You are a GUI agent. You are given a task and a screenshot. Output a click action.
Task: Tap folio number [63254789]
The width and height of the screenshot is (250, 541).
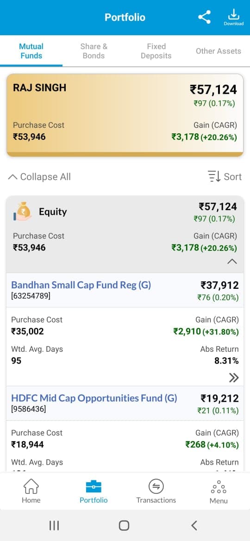tap(31, 296)
